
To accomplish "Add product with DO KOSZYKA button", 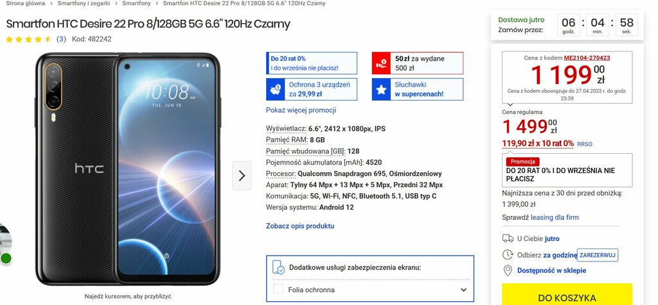I will pos(567,295).
